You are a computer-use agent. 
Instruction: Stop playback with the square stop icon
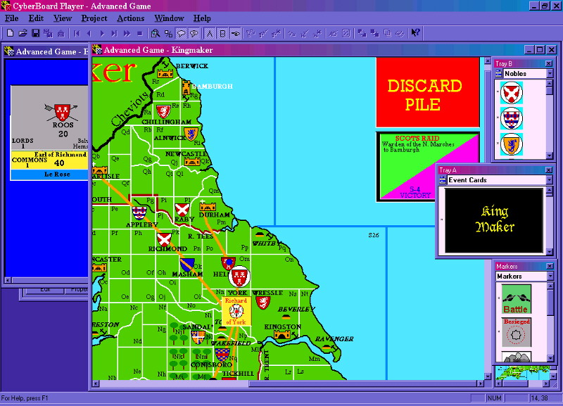point(140,33)
